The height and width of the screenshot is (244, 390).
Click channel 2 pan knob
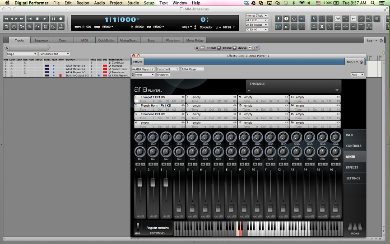[153, 152]
